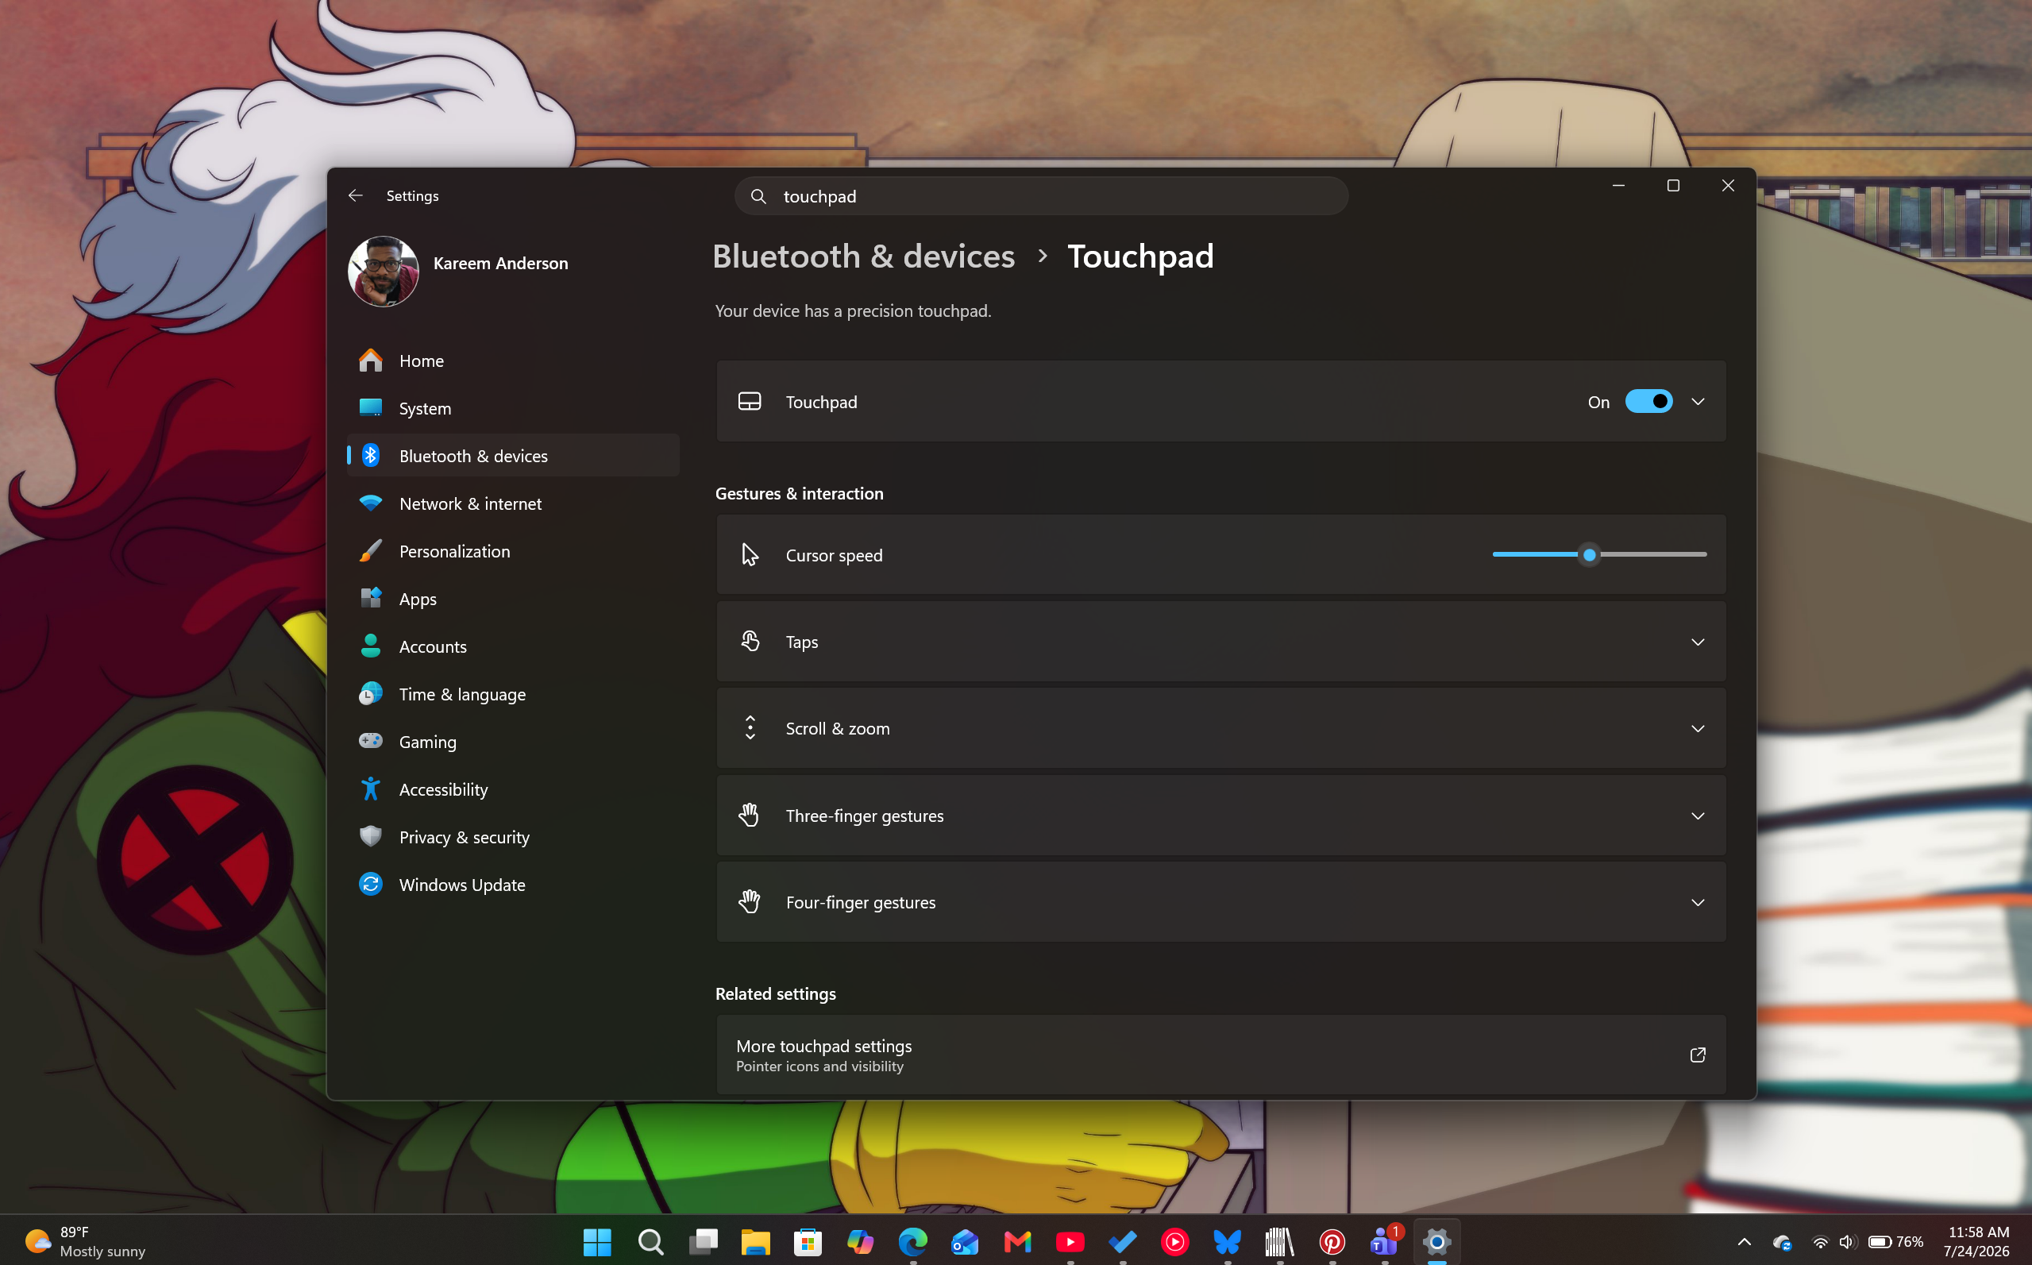Click the volume speaker tray icon
2032x1265 pixels.
click(1846, 1243)
